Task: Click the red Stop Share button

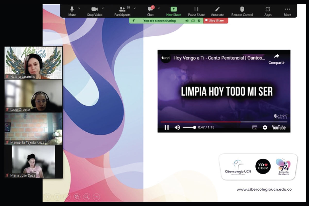Action: pyautogui.click(x=216, y=21)
